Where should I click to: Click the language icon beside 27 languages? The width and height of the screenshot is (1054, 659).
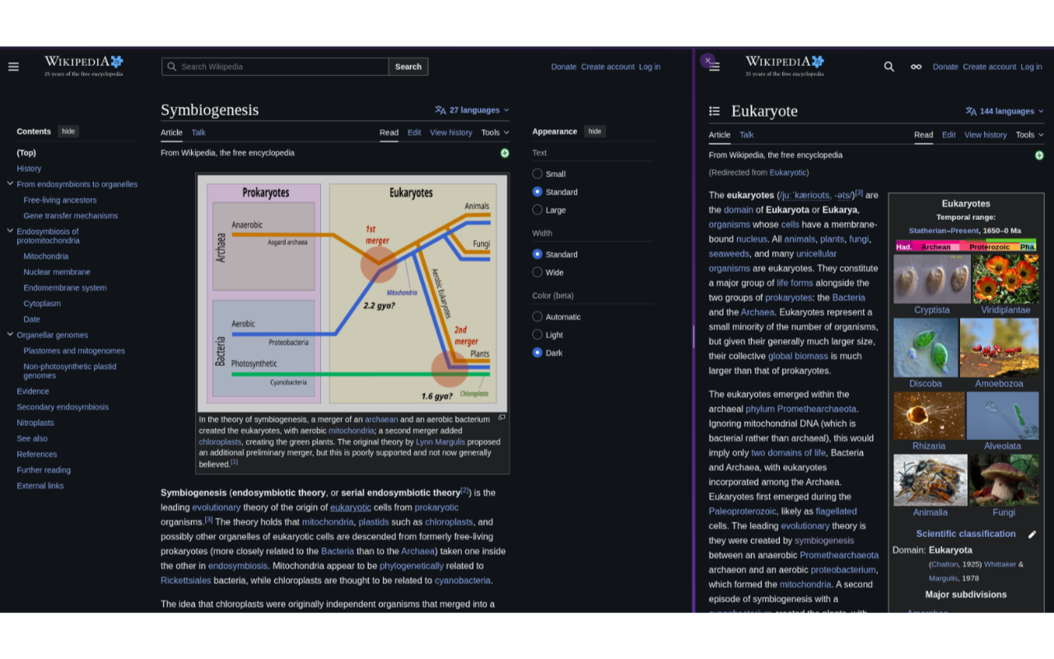click(x=441, y=110)
